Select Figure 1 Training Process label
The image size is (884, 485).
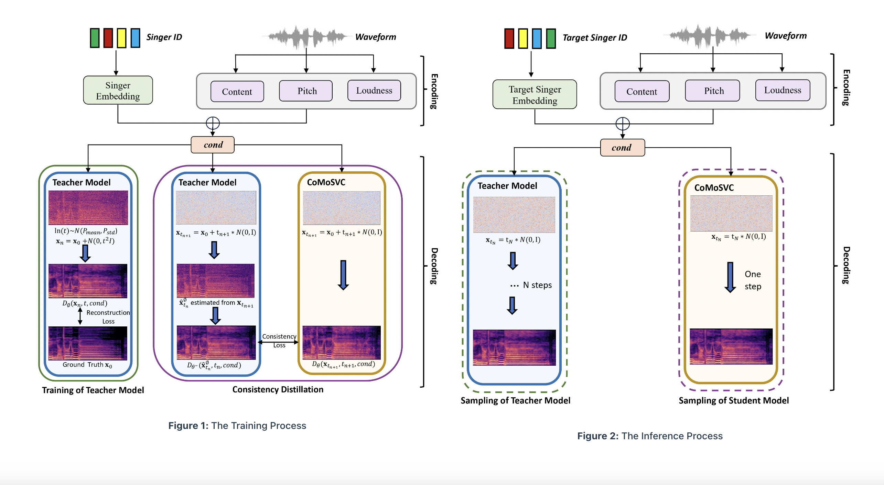(x=239, y=428)
